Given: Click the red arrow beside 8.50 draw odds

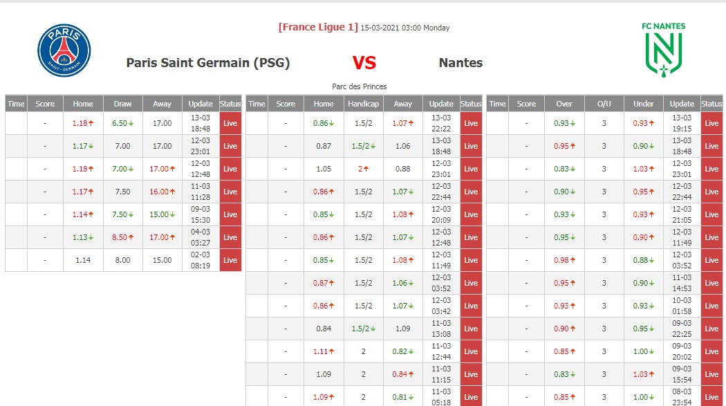Looking at the screenshot, I should 131,237.
